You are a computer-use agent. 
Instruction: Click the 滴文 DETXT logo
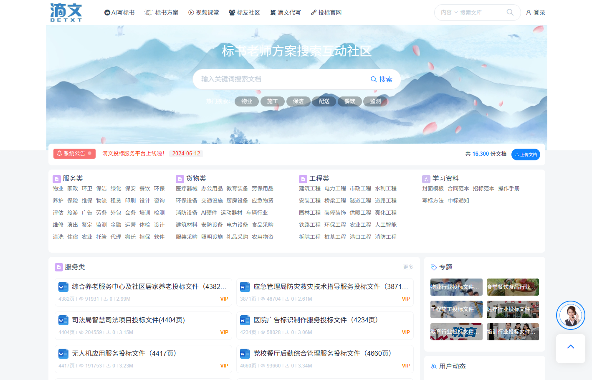pyautogui.click(x=66, y=13)
